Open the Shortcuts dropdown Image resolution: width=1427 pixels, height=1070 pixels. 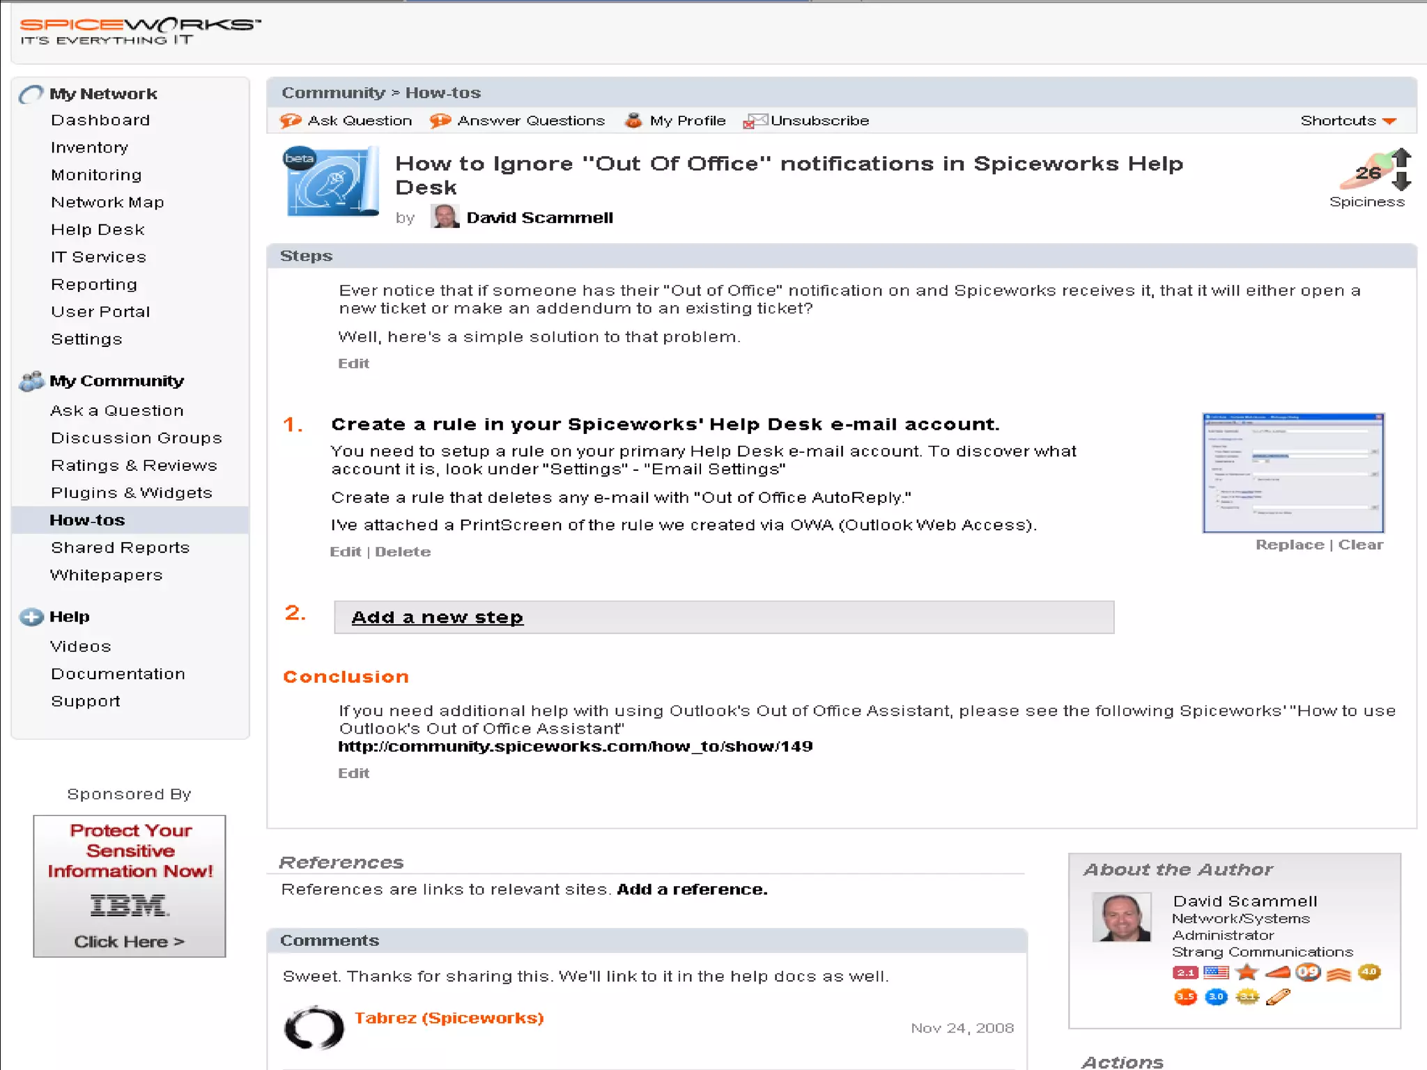(1348, 121)
